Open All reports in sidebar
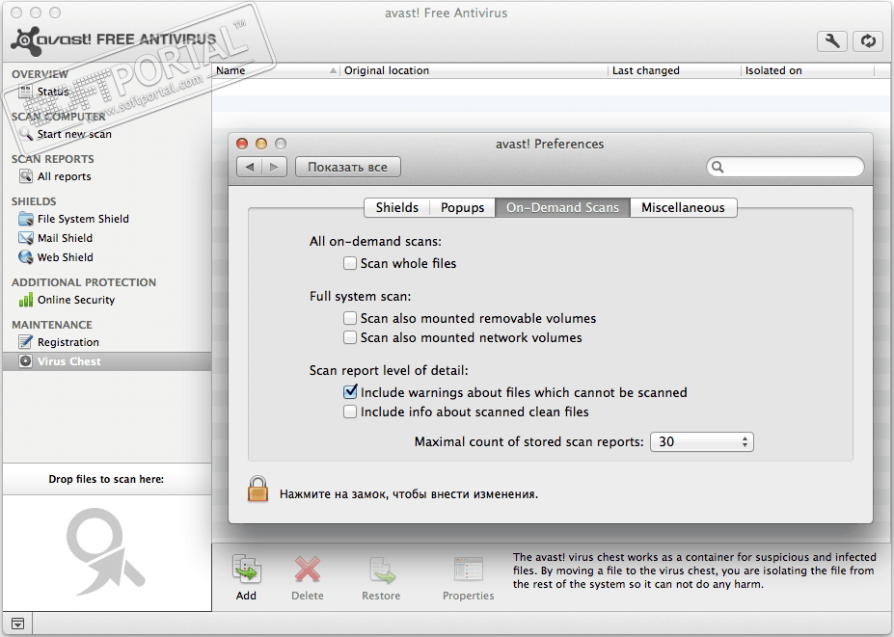 (x=65, y=176)
